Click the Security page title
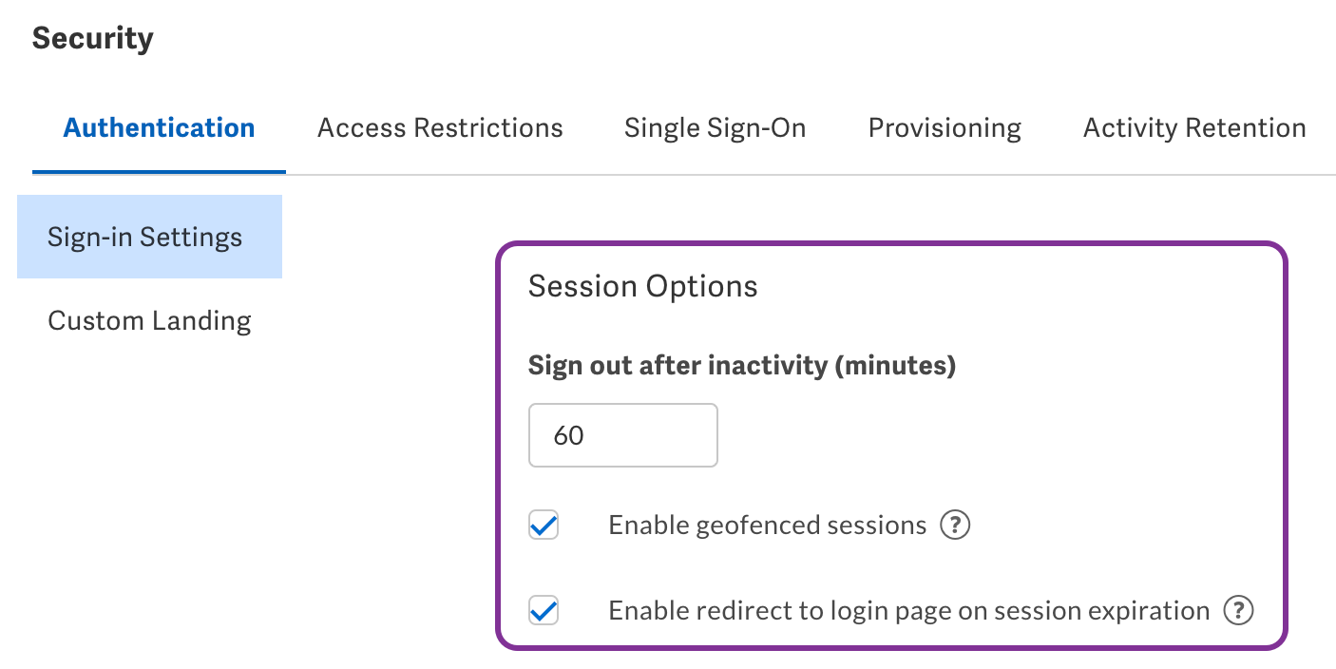The width and height of the screenshot is (1336, 669). 92,38
